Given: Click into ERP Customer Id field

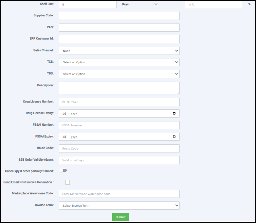Looking at the screenshot, I should point(119,39).
